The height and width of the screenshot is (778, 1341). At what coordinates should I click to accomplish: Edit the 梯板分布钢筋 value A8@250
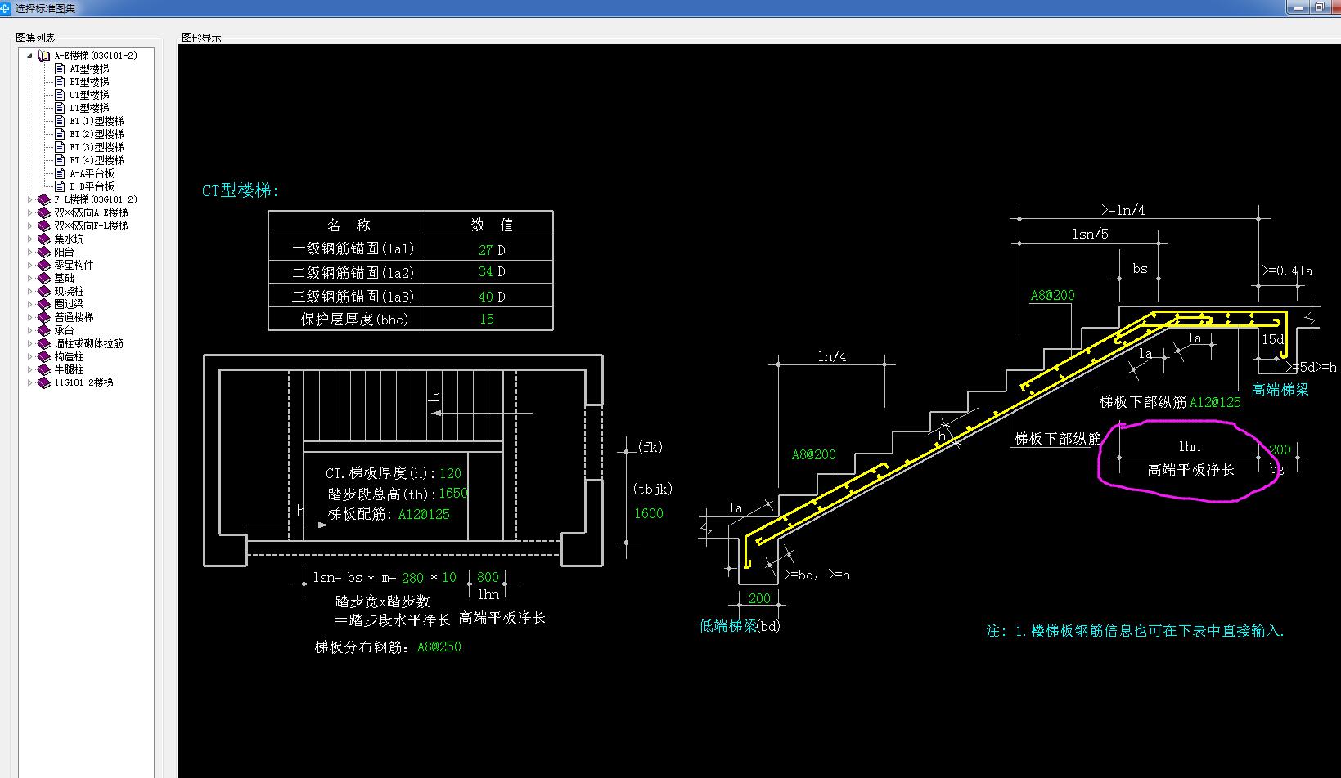439,646
